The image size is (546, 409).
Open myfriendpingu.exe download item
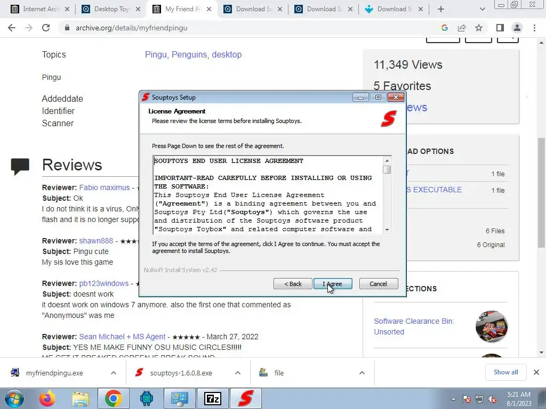[54, 373]
